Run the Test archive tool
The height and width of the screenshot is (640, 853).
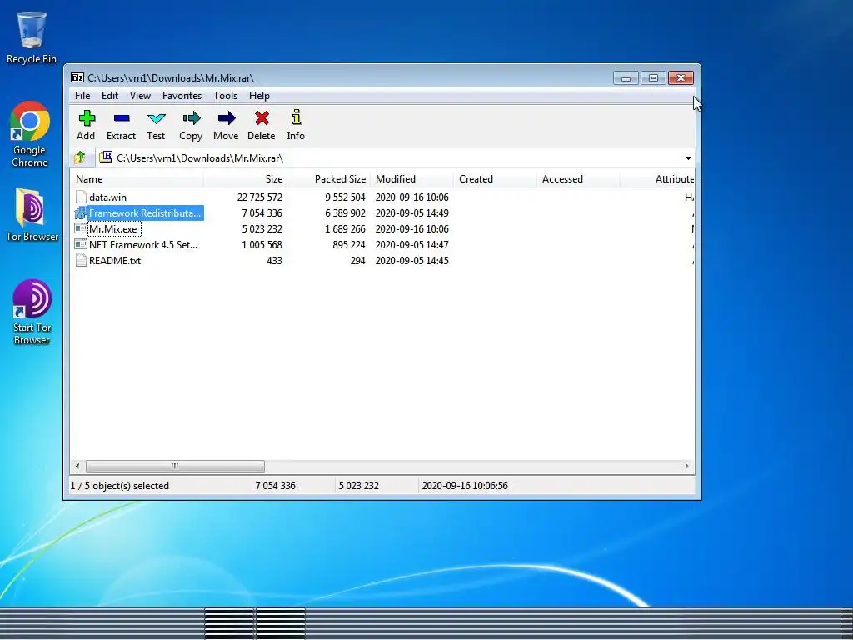coord(156,118)
